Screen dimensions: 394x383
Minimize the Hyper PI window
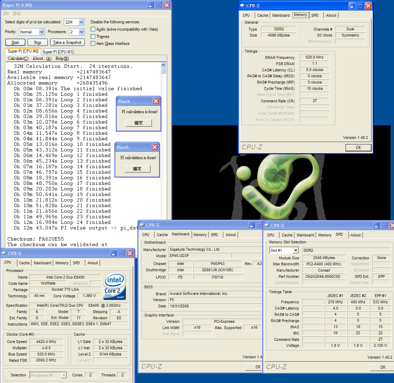click(x=150, y=5)
